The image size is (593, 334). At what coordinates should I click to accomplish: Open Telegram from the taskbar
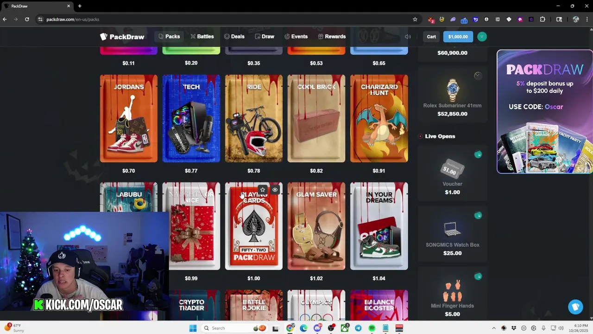pyautogui.click(x=358, y=328)
